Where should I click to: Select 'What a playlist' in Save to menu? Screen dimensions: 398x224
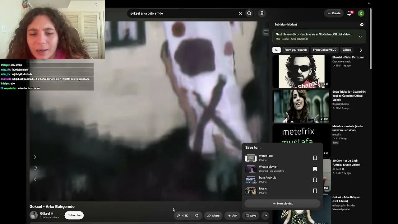(282, 169)
